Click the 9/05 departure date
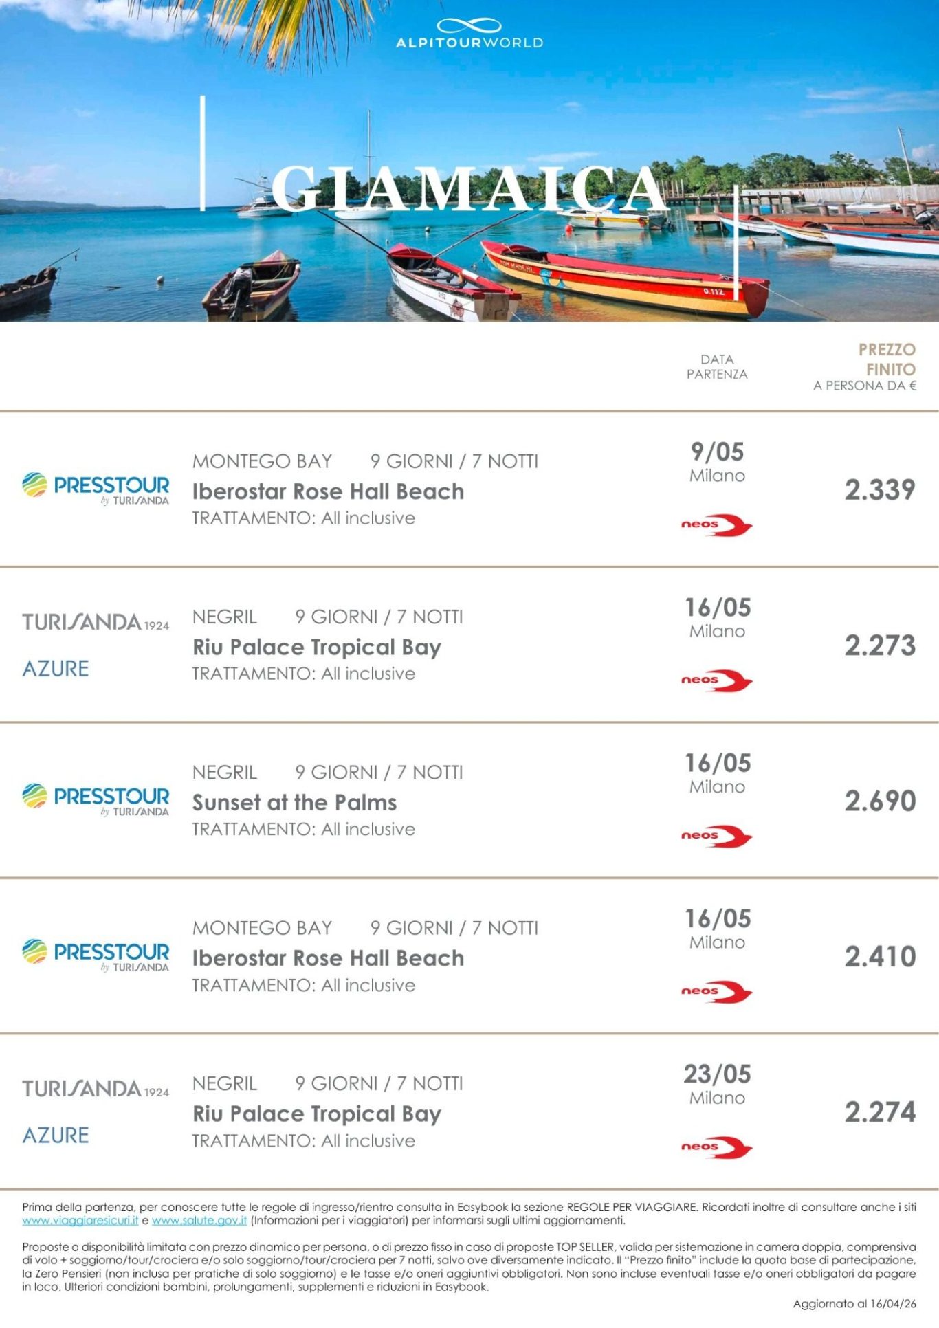Screen dimensions: 939x1328 [x=717, y=452]
